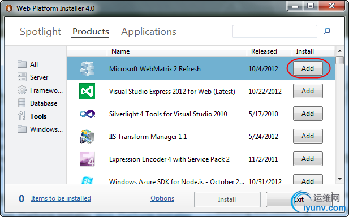
Task: Add Microsoft WebMatrix 2 Refresh
Action: (308, 68)
